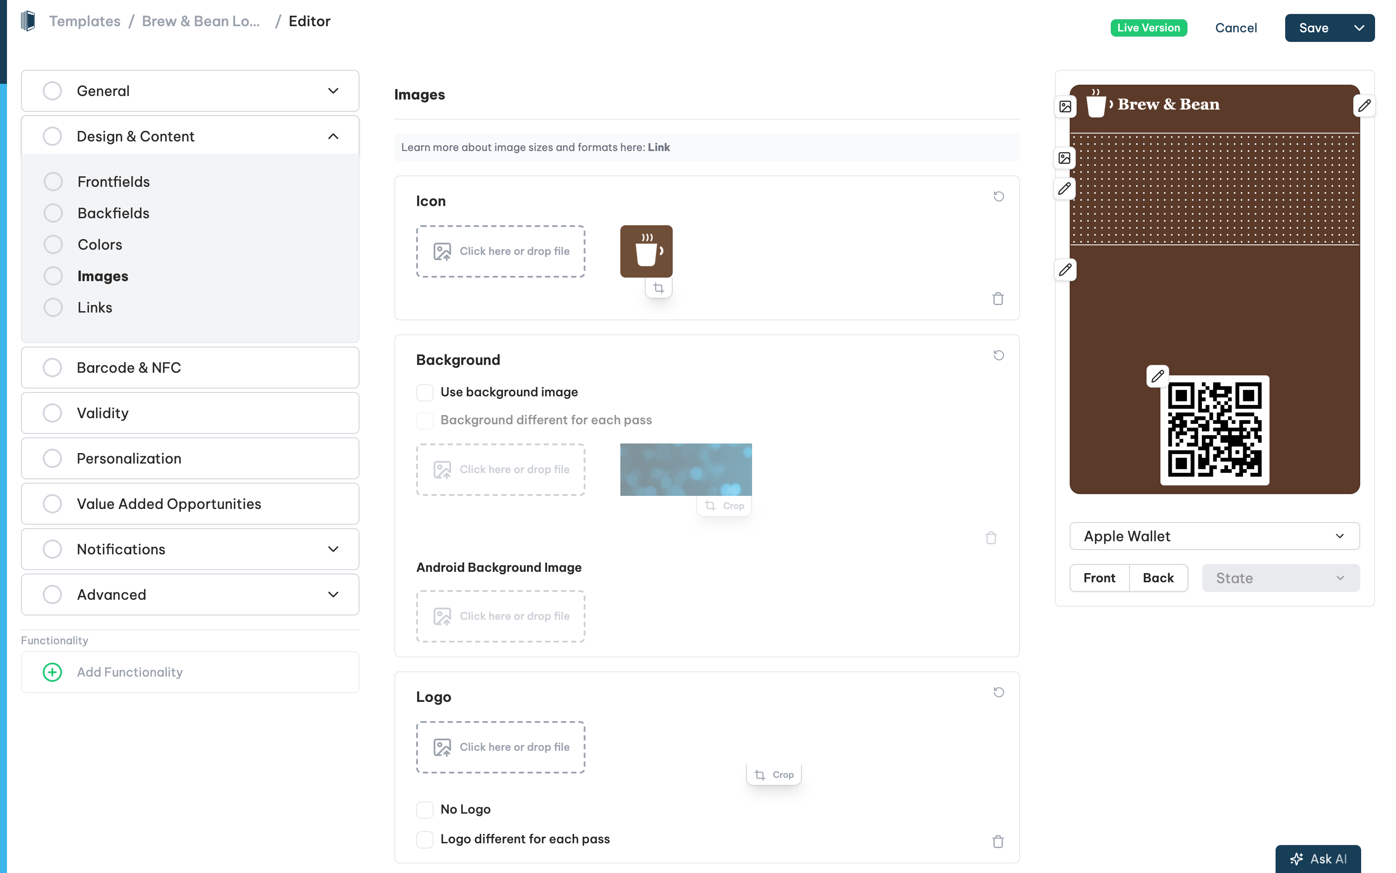Click the Design & Content status circle

coord(52,136)
